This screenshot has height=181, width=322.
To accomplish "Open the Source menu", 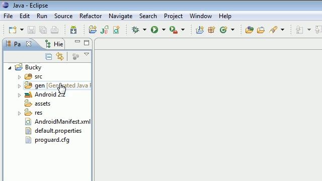I will point(63,16).
